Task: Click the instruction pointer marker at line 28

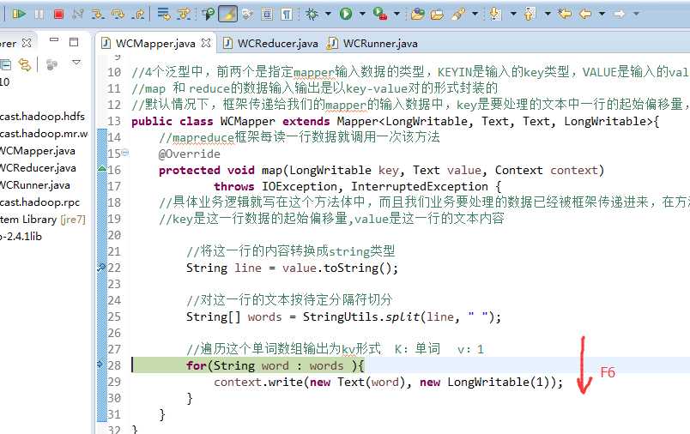Action: click(100, 365)
